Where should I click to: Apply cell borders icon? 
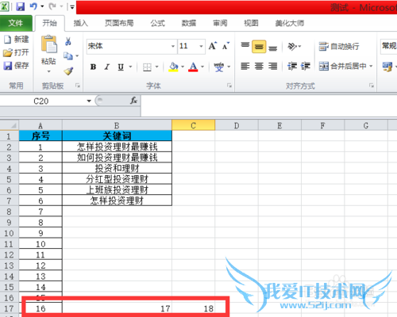[x=147, y=67]
